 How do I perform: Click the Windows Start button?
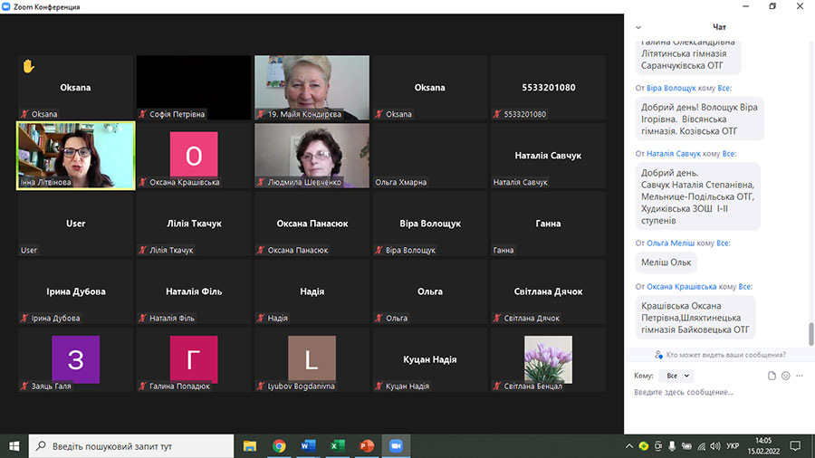[14, 446]
